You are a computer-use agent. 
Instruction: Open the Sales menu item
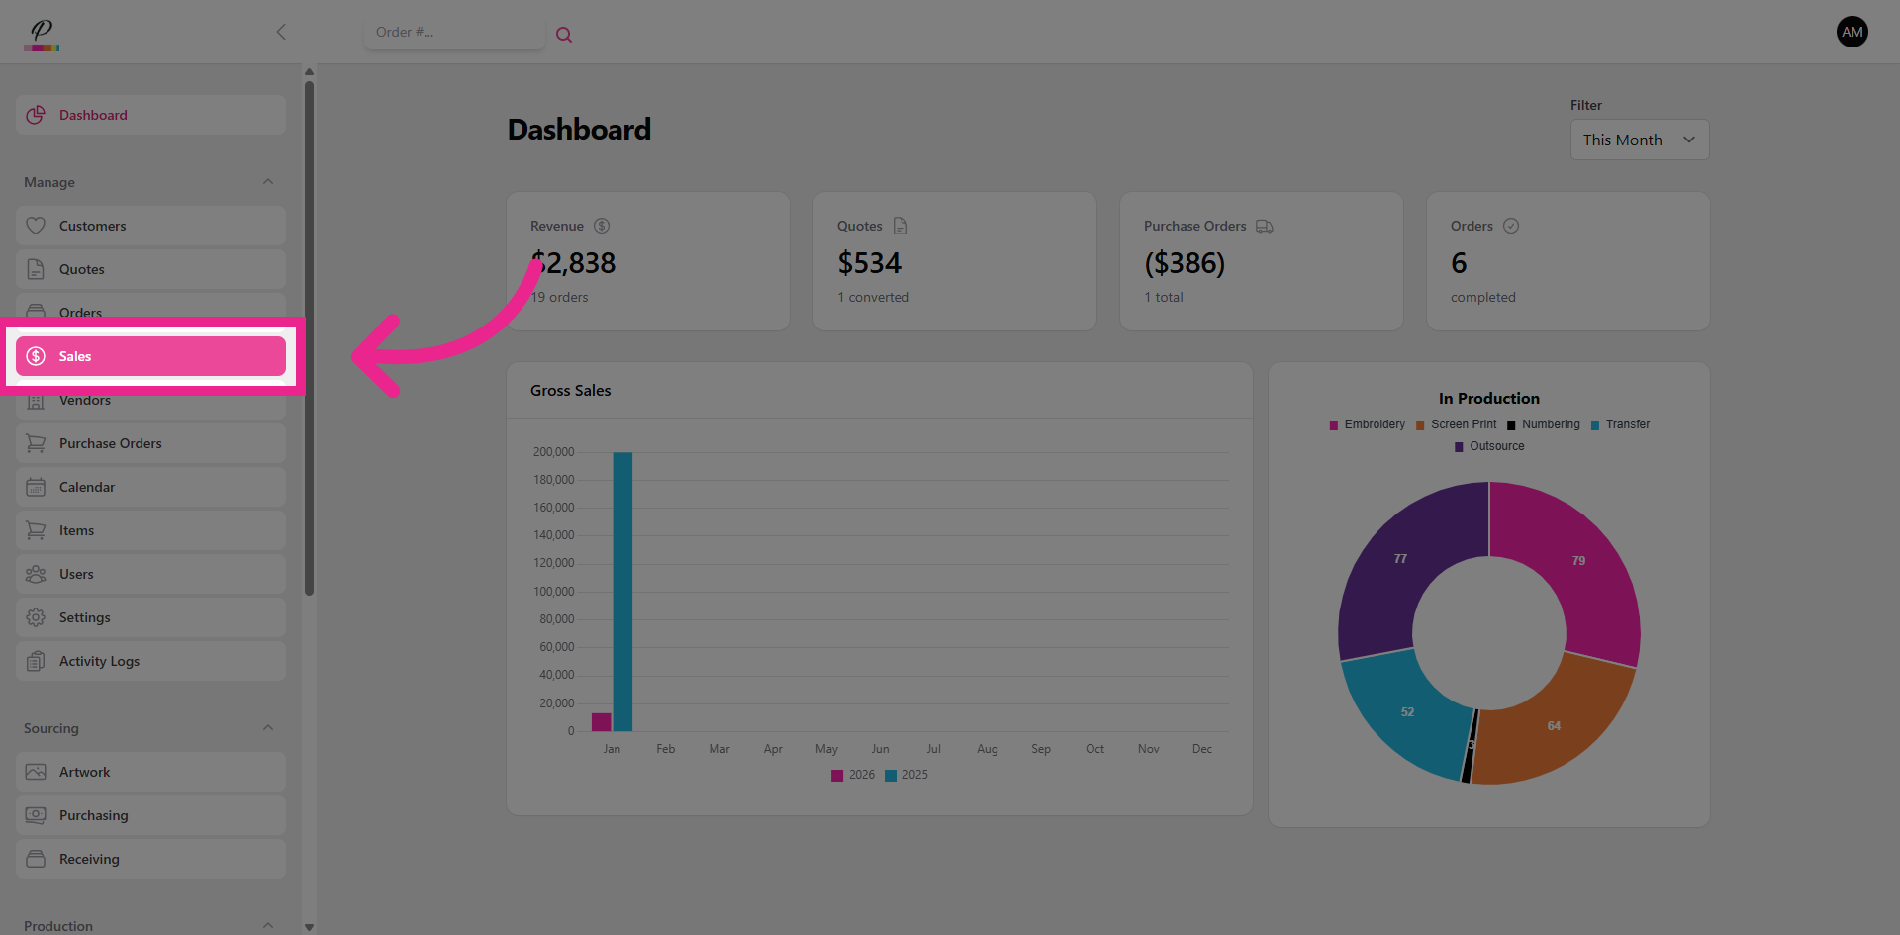pos(150,356)
